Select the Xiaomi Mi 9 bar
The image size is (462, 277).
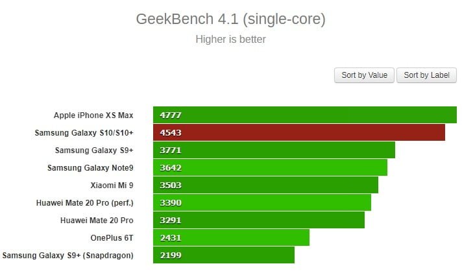click(x=265, y=186)
